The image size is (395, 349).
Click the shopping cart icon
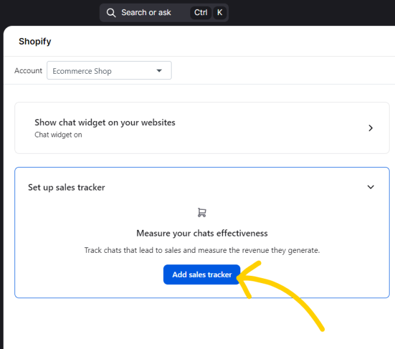[202, 212]
